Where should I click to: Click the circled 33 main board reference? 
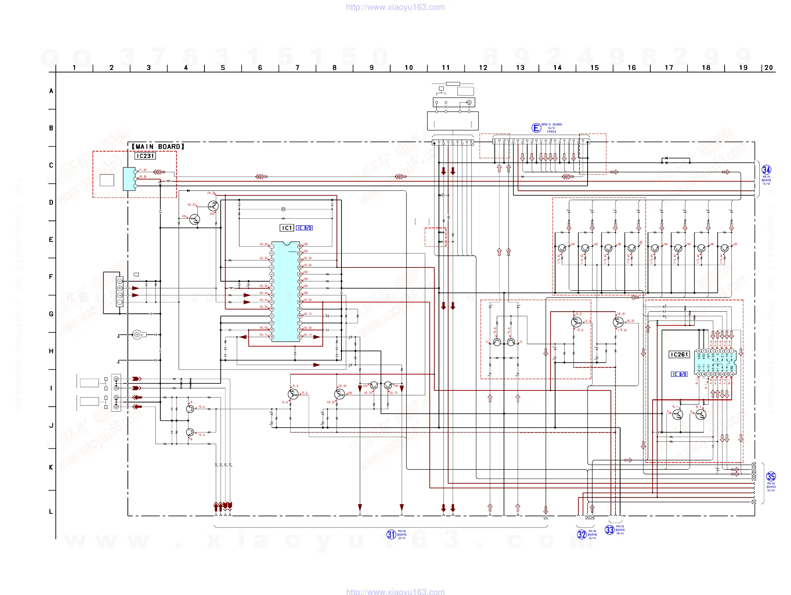click(x=609, y=530)
